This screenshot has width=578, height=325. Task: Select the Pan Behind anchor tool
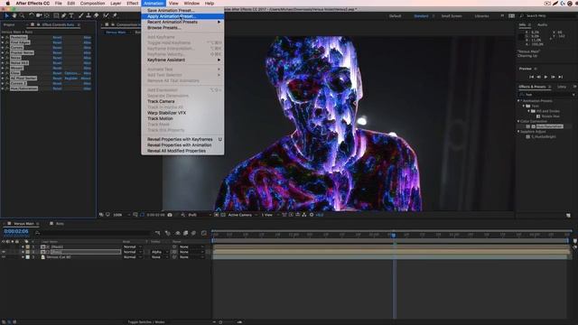[x=47, y=15]
